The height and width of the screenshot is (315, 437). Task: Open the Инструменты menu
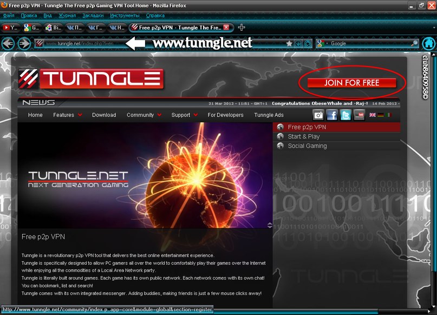[x=125, y=16]
